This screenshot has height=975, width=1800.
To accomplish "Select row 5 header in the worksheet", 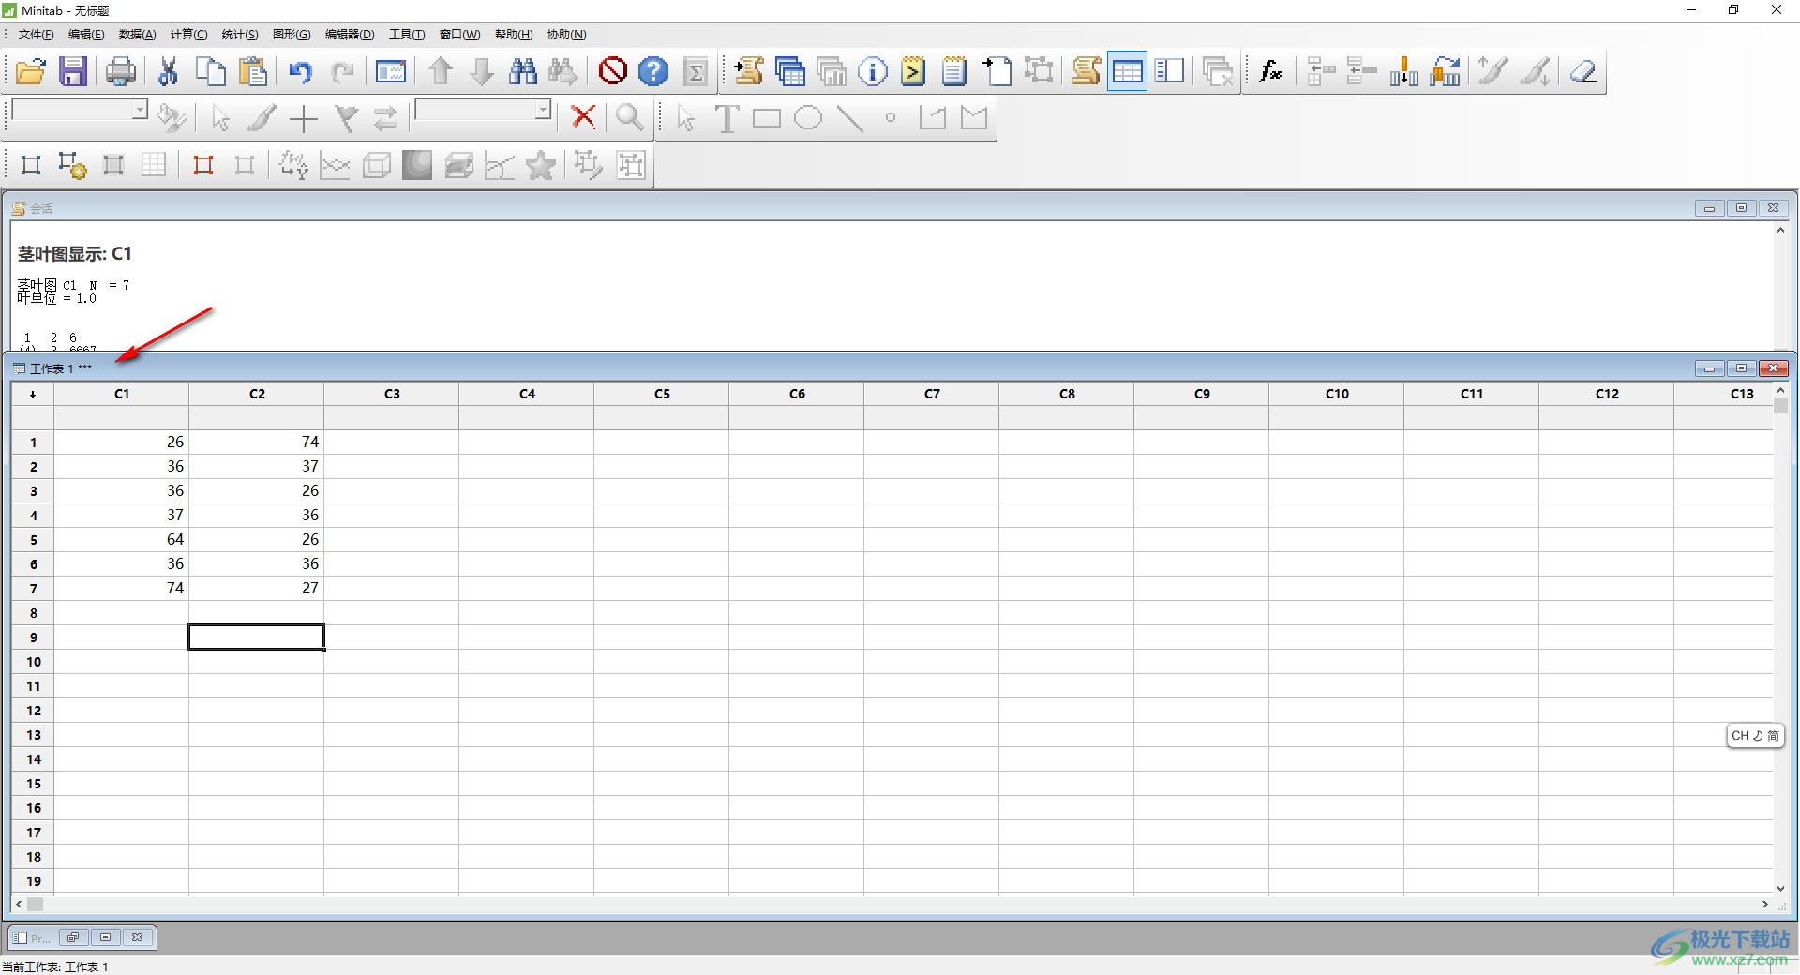I will pyautogui.click(x=33, y=540).
